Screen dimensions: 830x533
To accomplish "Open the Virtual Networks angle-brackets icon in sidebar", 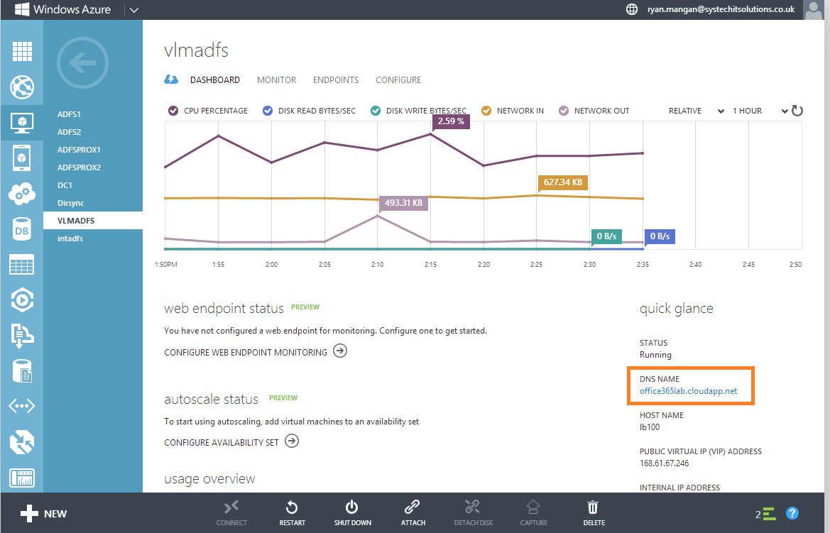I will tap(22, 406).
